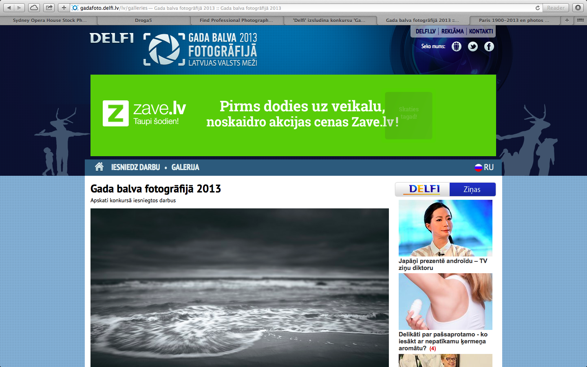This screenshot has height=367, width=587.
Task: Open IESNIEDZ DARBU menu item
Action: click(x=135, y=167)
